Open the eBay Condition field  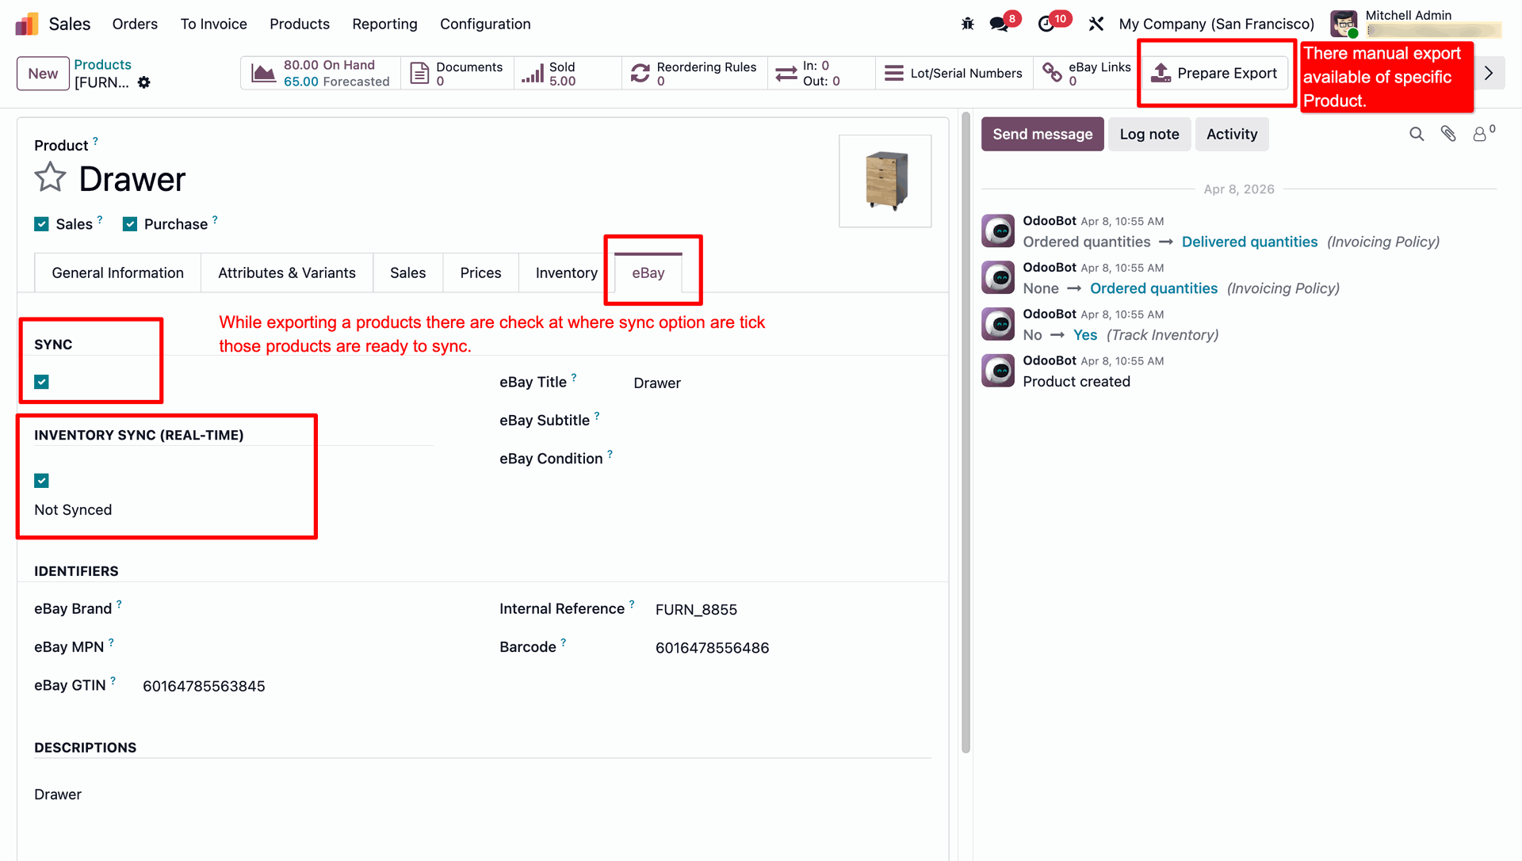781,459
